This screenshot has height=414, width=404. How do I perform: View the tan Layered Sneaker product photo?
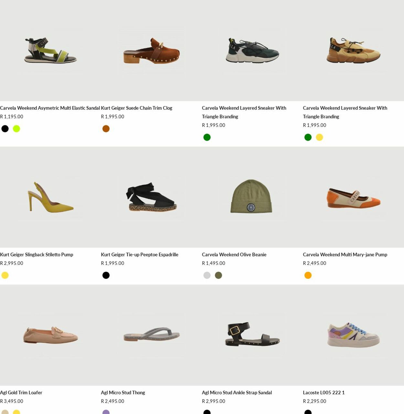(x=353, y=50)
